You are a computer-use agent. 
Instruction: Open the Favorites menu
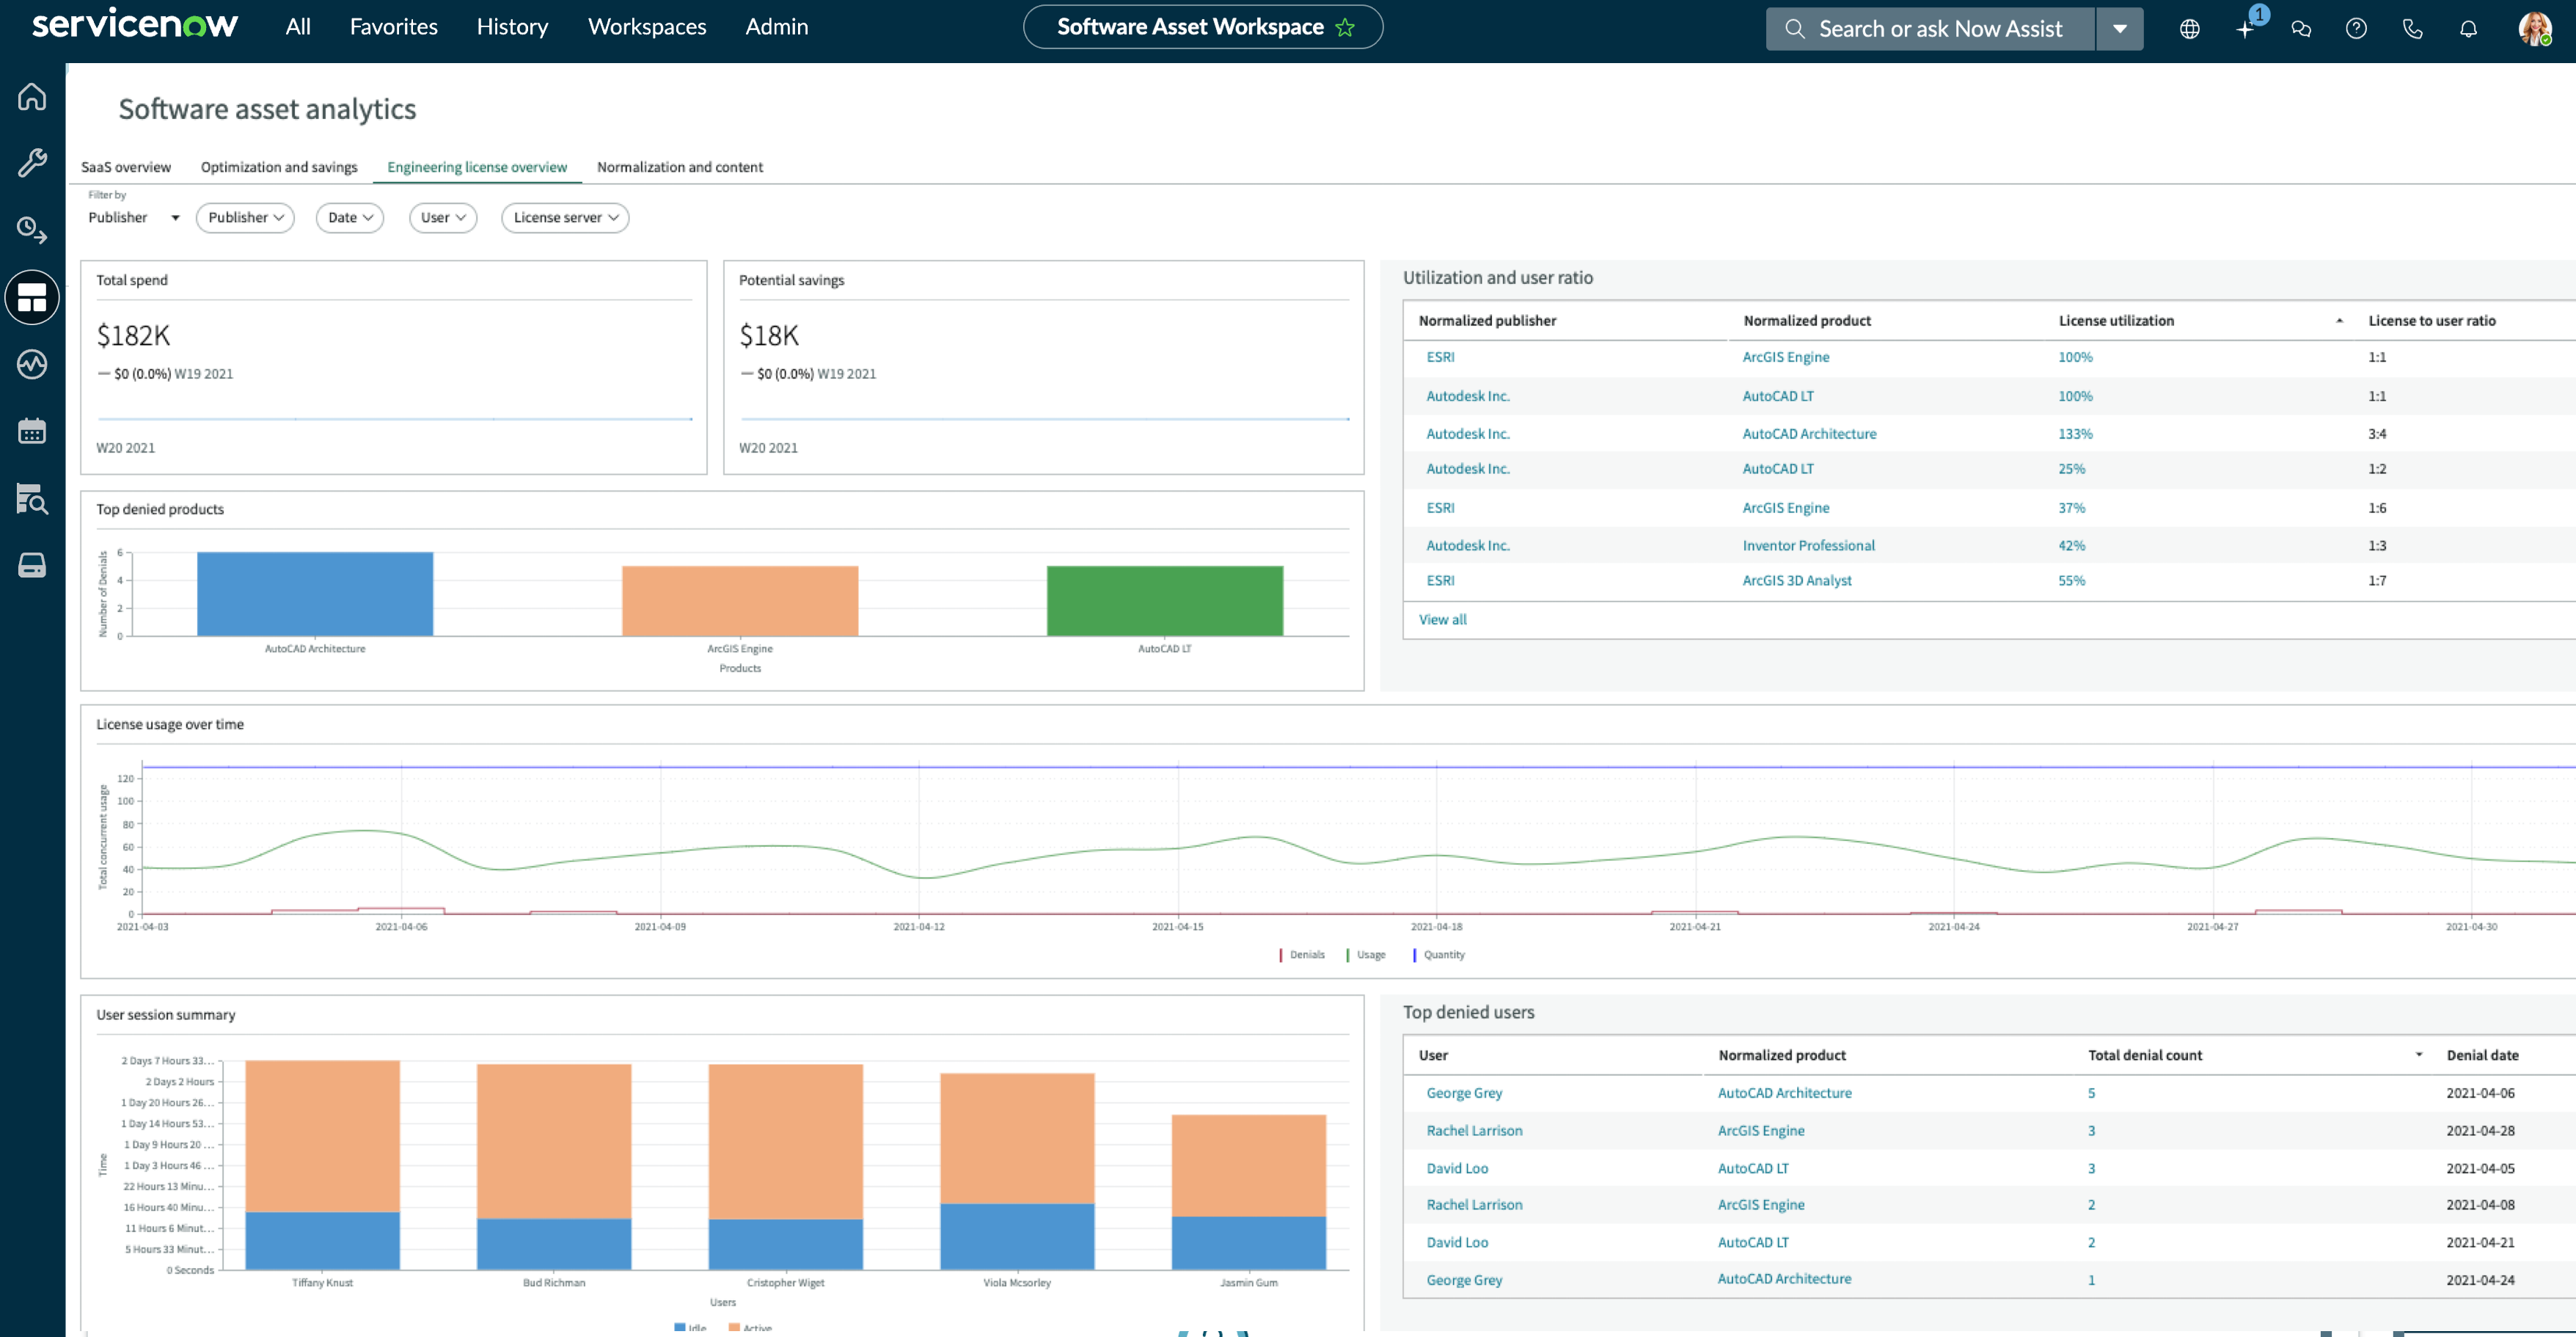pyautogui.click(x=393, y=27)
